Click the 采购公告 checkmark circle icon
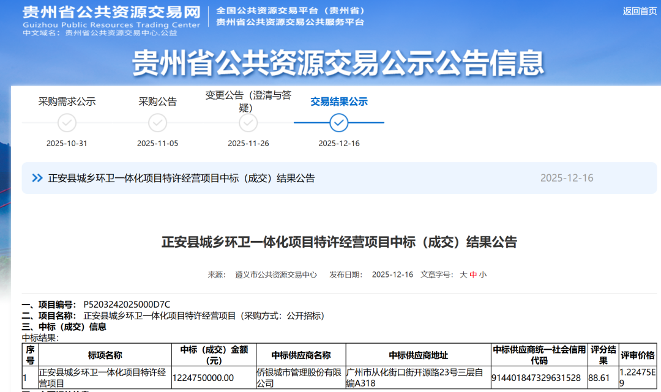This screenshot has width=661, height=392. tap(158, 123)
